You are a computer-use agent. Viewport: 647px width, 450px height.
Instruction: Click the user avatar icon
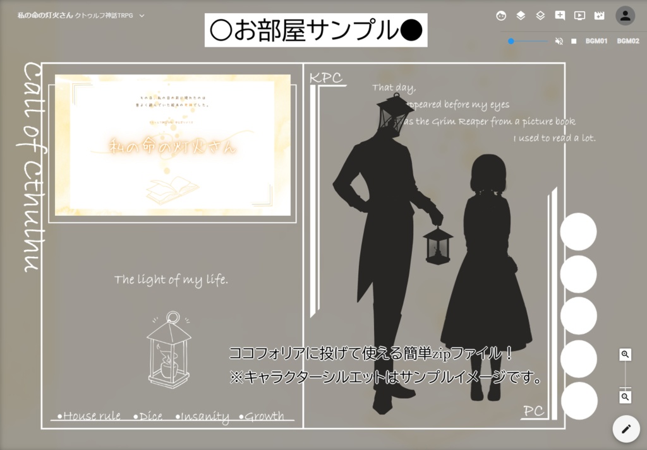(625, 16)
